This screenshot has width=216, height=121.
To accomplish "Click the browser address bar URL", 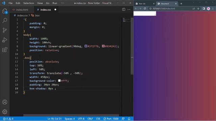I will (164, 8).
